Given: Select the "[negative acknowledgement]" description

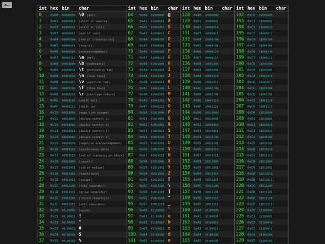Looking at the screenshot, I should click(x=101, y=143).
